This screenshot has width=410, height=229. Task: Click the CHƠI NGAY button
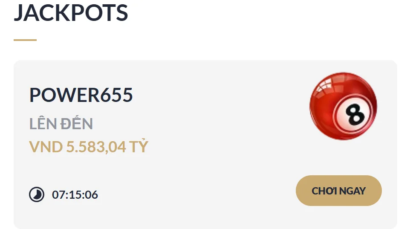tap(339, 191)
